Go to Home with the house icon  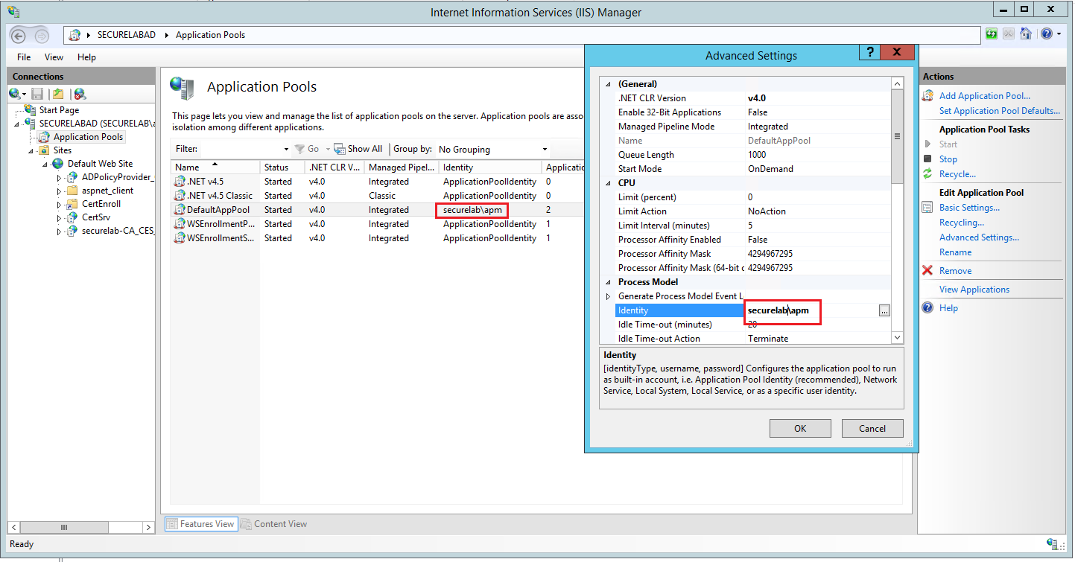1026,34
